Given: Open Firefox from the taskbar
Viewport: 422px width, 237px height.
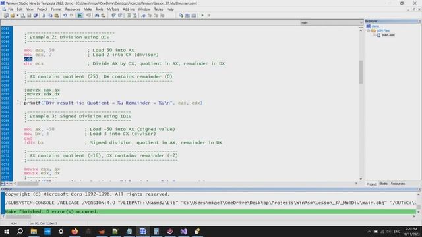Looking at the screenshot, I should [75, 231].
